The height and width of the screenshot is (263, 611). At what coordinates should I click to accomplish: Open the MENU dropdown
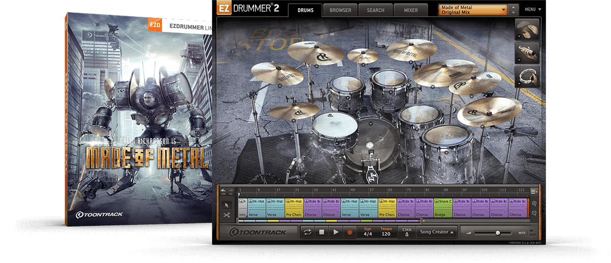point(533,9)
